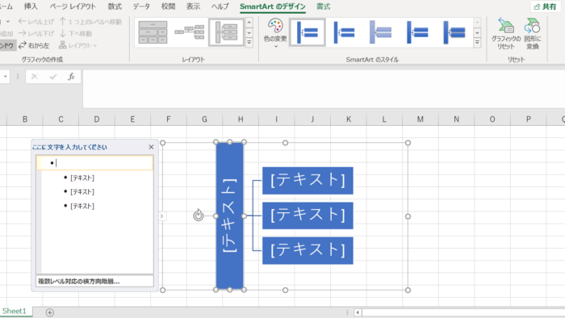Open the Layout (レイアウト) dropdown in Create Graphic
565x318 pixels.
coord(77,45)
